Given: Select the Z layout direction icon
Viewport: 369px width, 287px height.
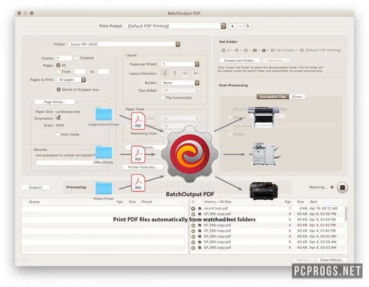Looking at the screenshot, I should click(165, 73).
